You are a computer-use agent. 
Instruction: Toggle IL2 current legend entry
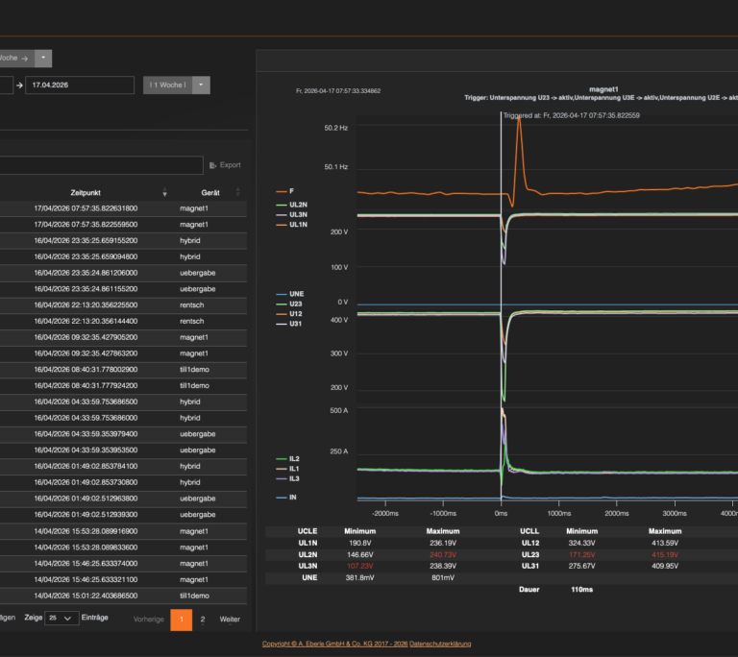point(287,459)
